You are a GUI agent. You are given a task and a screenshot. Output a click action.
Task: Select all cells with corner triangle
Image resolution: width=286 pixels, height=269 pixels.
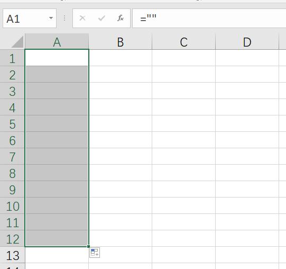click(x=17, y=42)
